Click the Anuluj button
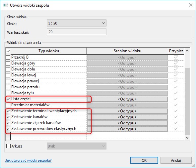Image resolution: width=196 pixels, height=168 pixels. pyautogui.click(x=176, y=160)
